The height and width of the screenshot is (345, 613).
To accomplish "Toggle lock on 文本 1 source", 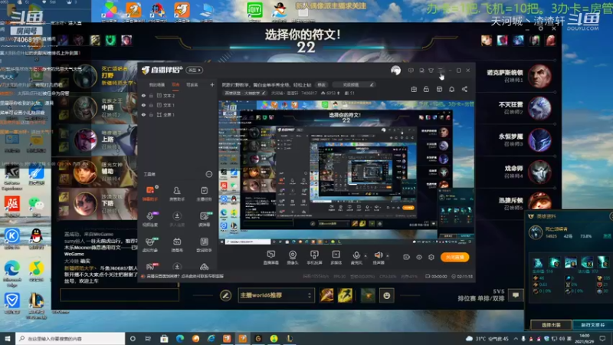I will (151, 105).
